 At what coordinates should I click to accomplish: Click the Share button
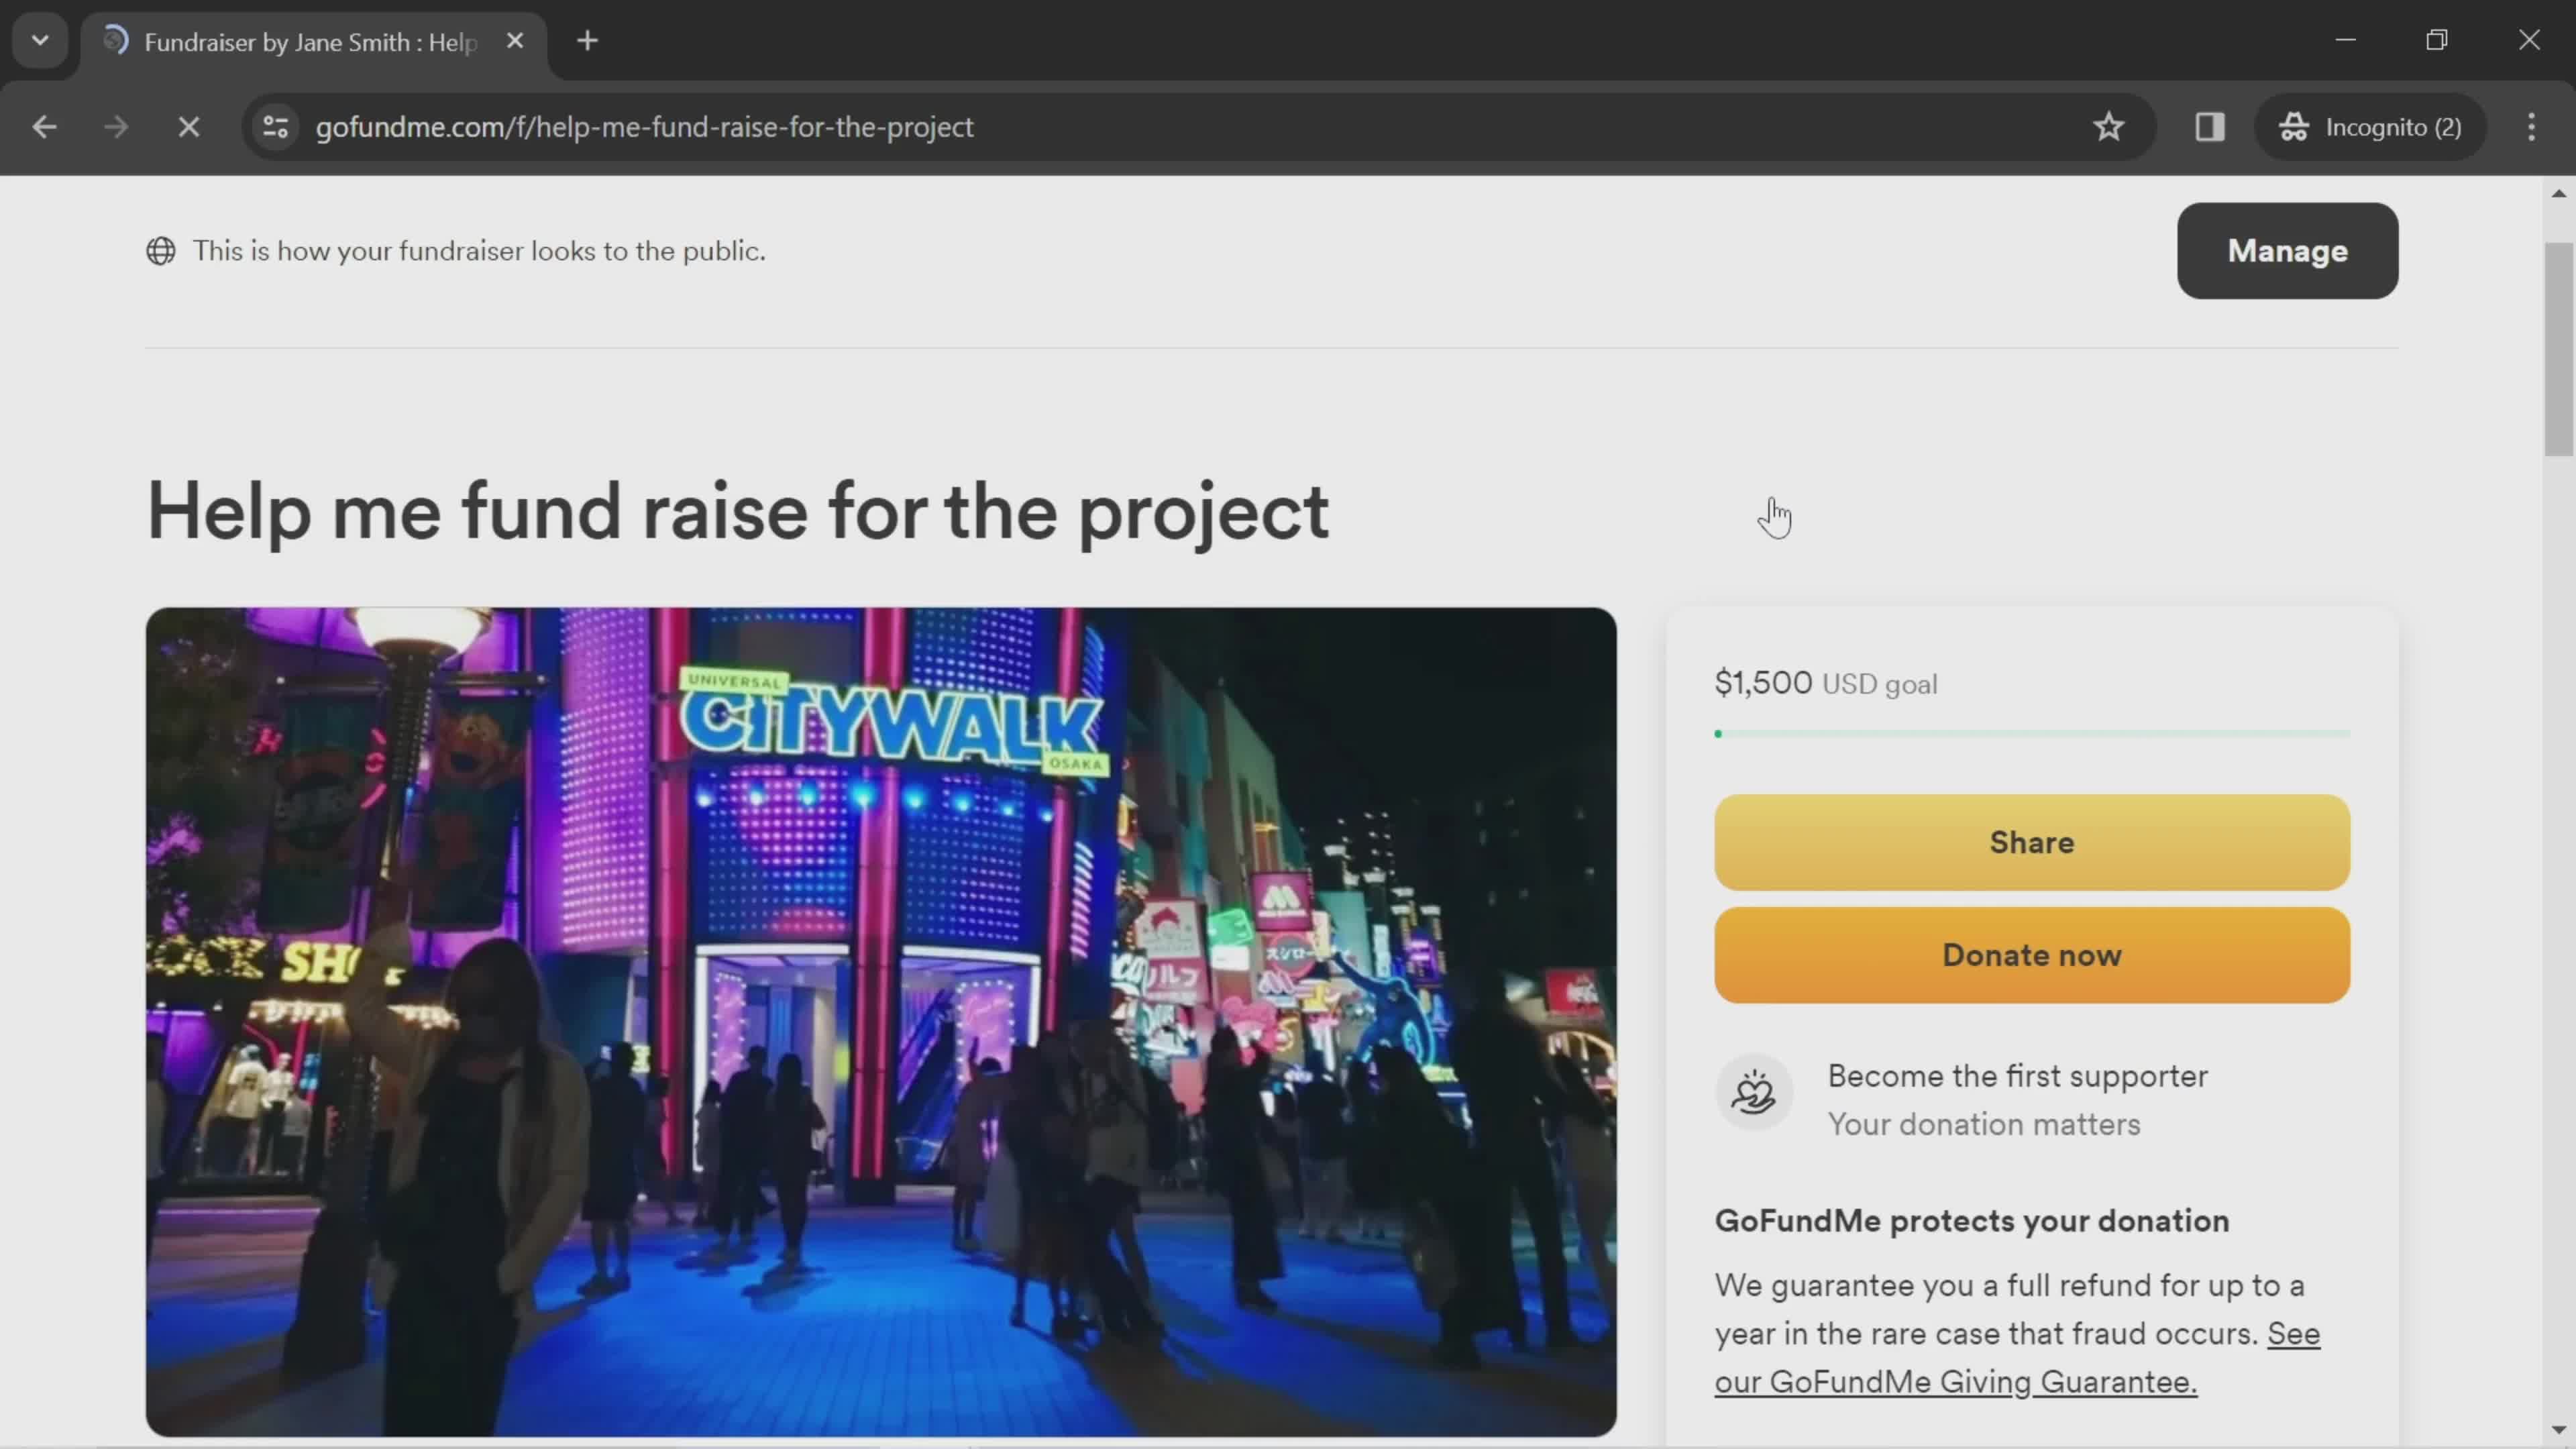2031,842
